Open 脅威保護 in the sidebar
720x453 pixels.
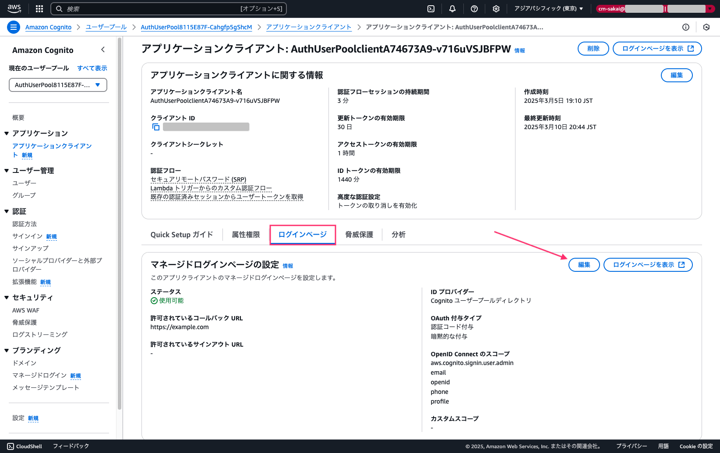coord(25,323)
